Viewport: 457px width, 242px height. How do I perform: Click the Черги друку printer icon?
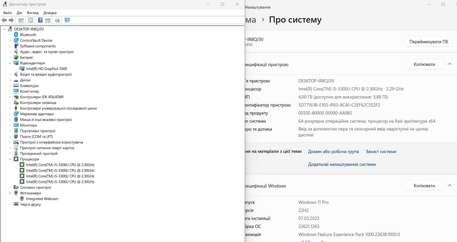[16, 204]
